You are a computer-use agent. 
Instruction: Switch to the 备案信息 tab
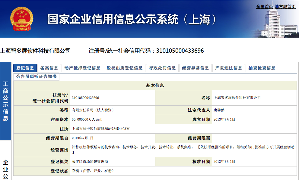49,68
